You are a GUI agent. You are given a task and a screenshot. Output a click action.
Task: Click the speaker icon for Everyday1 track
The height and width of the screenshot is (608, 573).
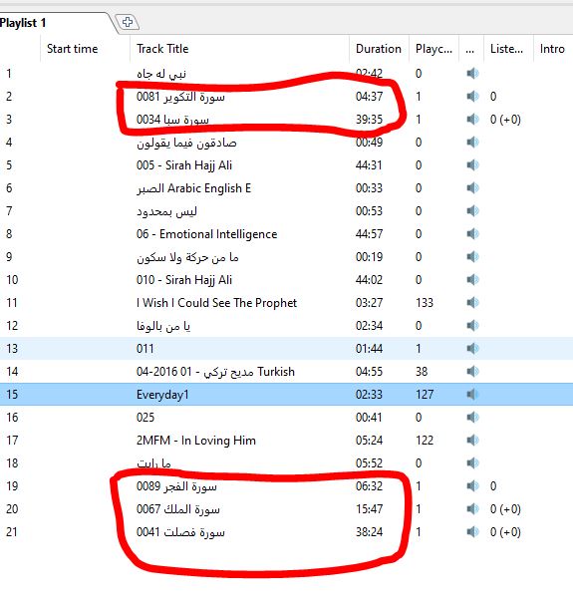tap(472, 395)
